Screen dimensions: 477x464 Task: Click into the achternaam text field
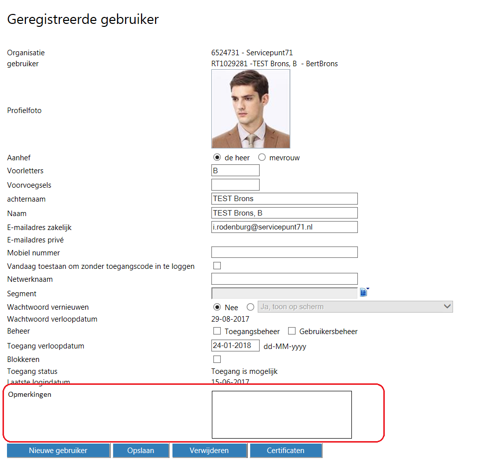(284, 199)
